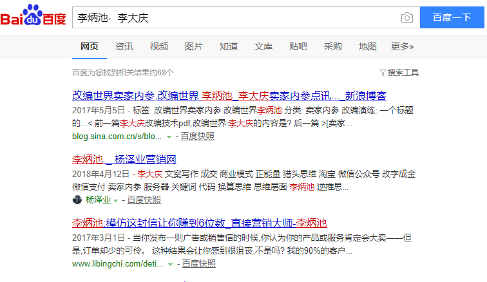Image resolution: width=487 pixels, height=282 pixels.
Task: Click the 2017年5月5日 result snippet date
Action: coord(99,110)
